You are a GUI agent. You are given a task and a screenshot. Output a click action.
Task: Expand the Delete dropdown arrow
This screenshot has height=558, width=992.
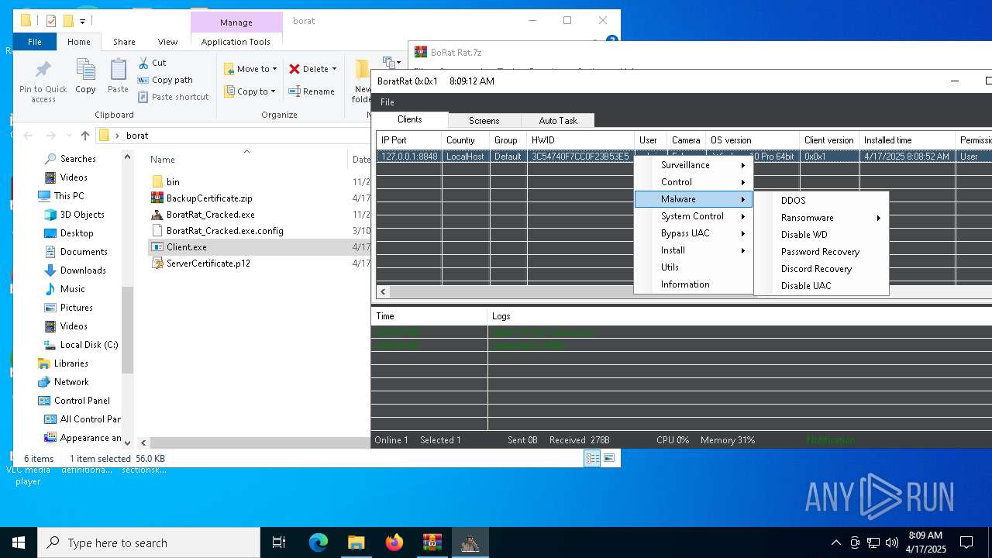[334, 69]
